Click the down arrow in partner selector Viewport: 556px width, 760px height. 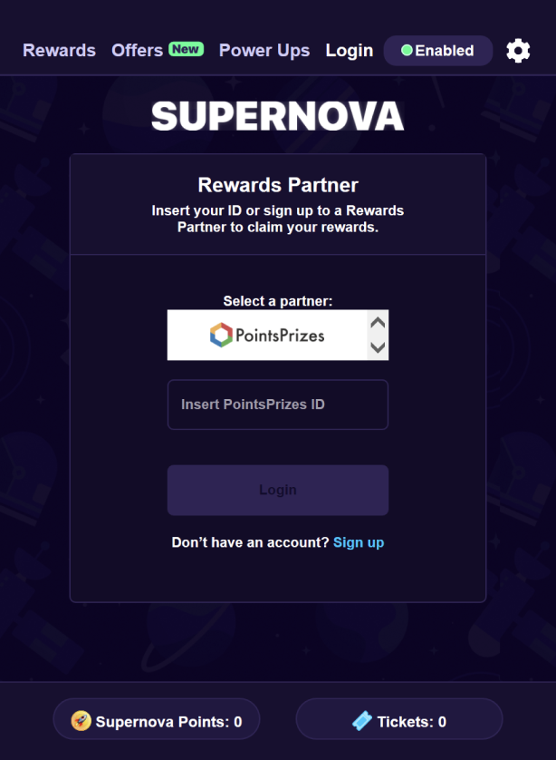coord(378,347)
